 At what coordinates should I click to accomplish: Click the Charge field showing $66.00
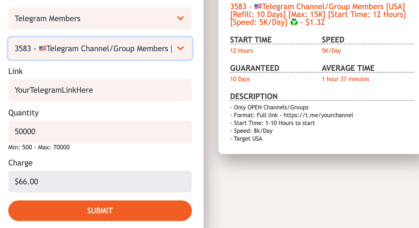100,182
